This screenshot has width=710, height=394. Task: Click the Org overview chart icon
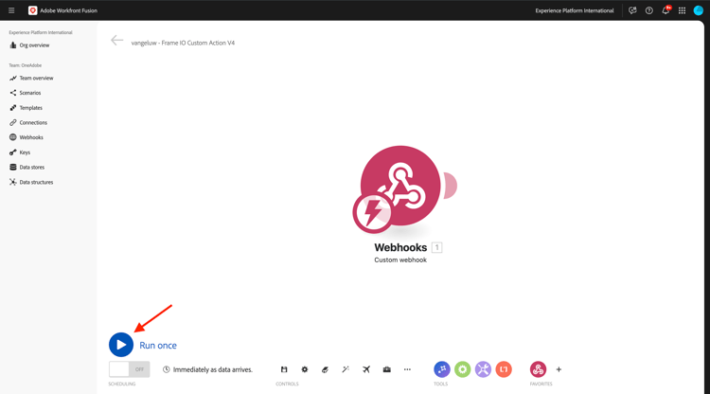(x=12, y=45)
